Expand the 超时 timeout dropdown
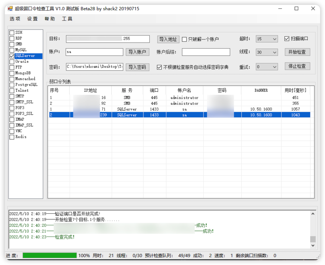 275,39
